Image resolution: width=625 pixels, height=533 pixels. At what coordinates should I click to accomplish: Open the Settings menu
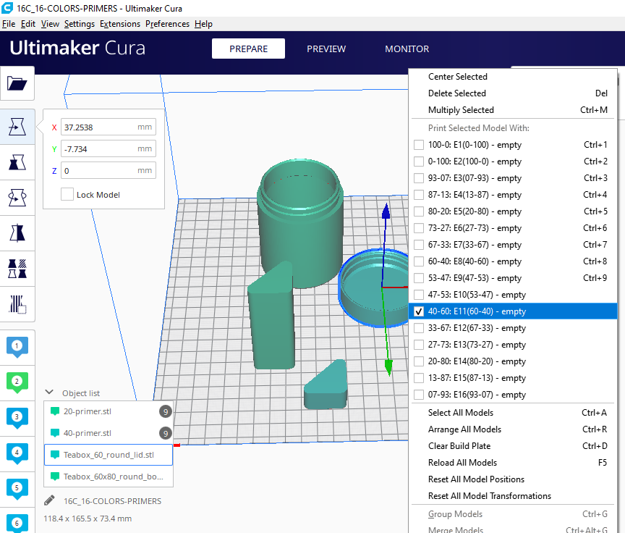pos(80,24)
